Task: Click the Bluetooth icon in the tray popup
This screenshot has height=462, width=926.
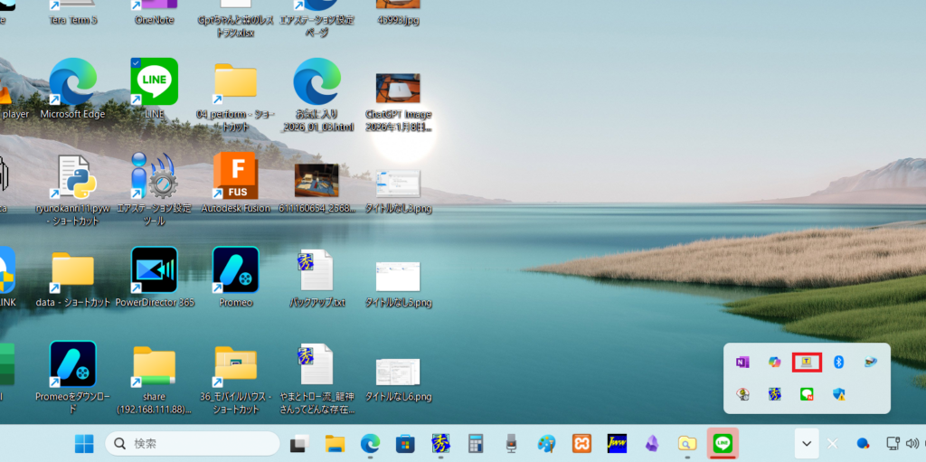Action: pos(838,362)
